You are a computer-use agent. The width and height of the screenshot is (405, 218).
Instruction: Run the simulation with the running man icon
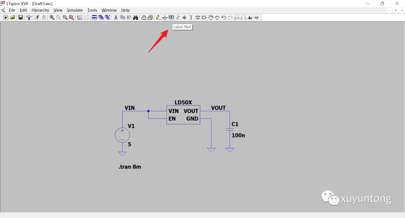coord(37,18)
